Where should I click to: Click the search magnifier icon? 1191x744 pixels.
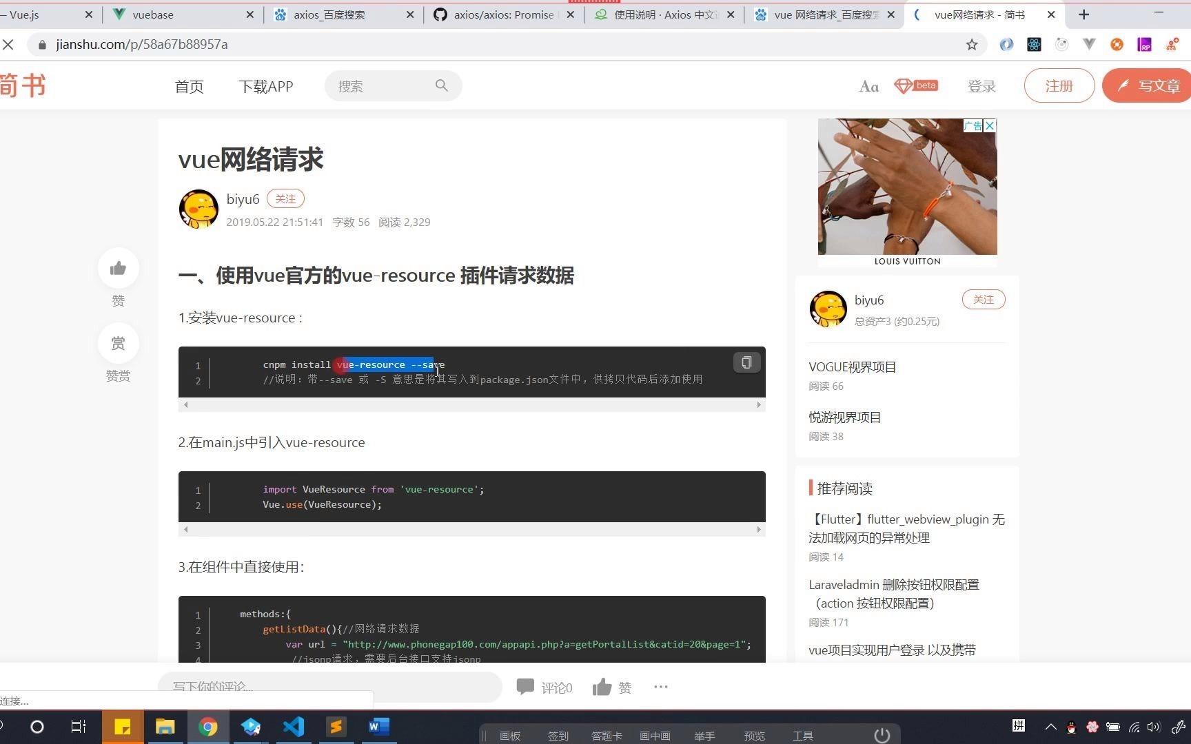(442, 85)
